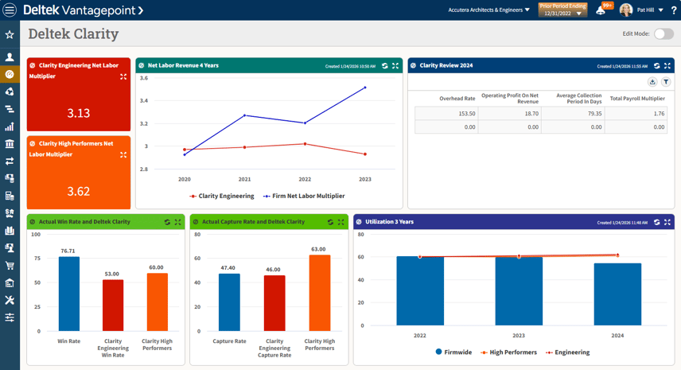Open the notifications bell

pos(601,10)
